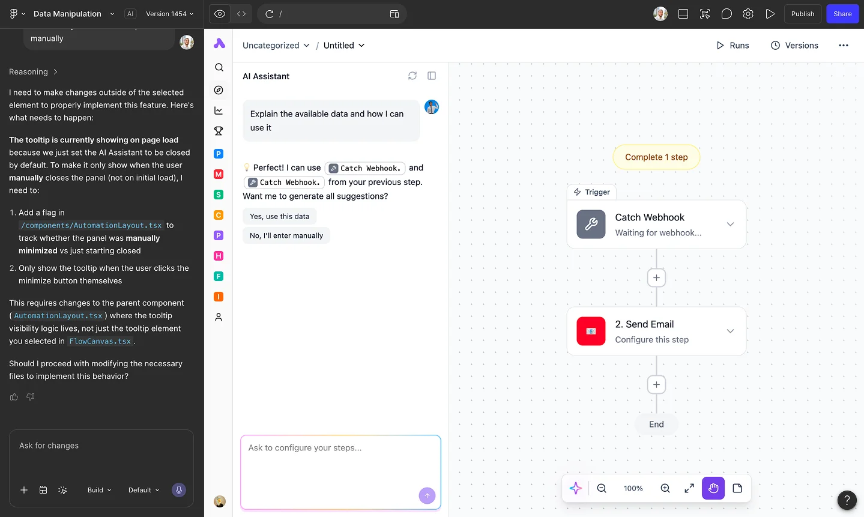Start voice input with microphone button
864x517 pixels.
[179, 490]
